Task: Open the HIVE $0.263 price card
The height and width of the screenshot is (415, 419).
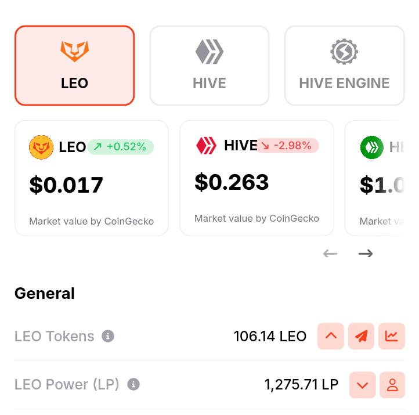Action: [257, 178]
